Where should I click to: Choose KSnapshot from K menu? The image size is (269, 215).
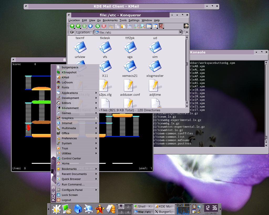click(x=77, y=72)
